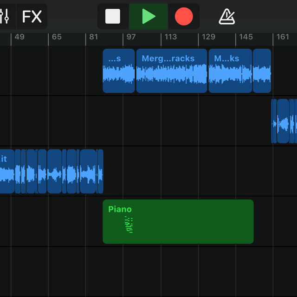Image resolution: width=297 pixels, height=297 pixels.
Task: Jump to bar 161 on the ruler
Action: (x=283, y=37)
